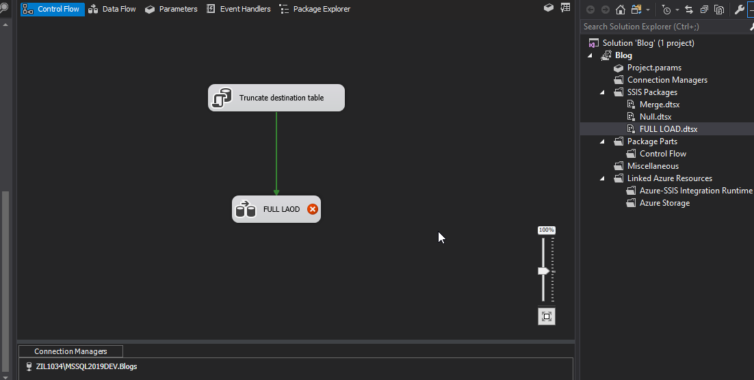Open the Data Flow tab
Viewport: 754px width, 380px height.
point(112,9)
